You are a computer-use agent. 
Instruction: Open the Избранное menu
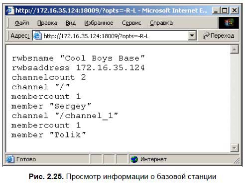(99, 23)
